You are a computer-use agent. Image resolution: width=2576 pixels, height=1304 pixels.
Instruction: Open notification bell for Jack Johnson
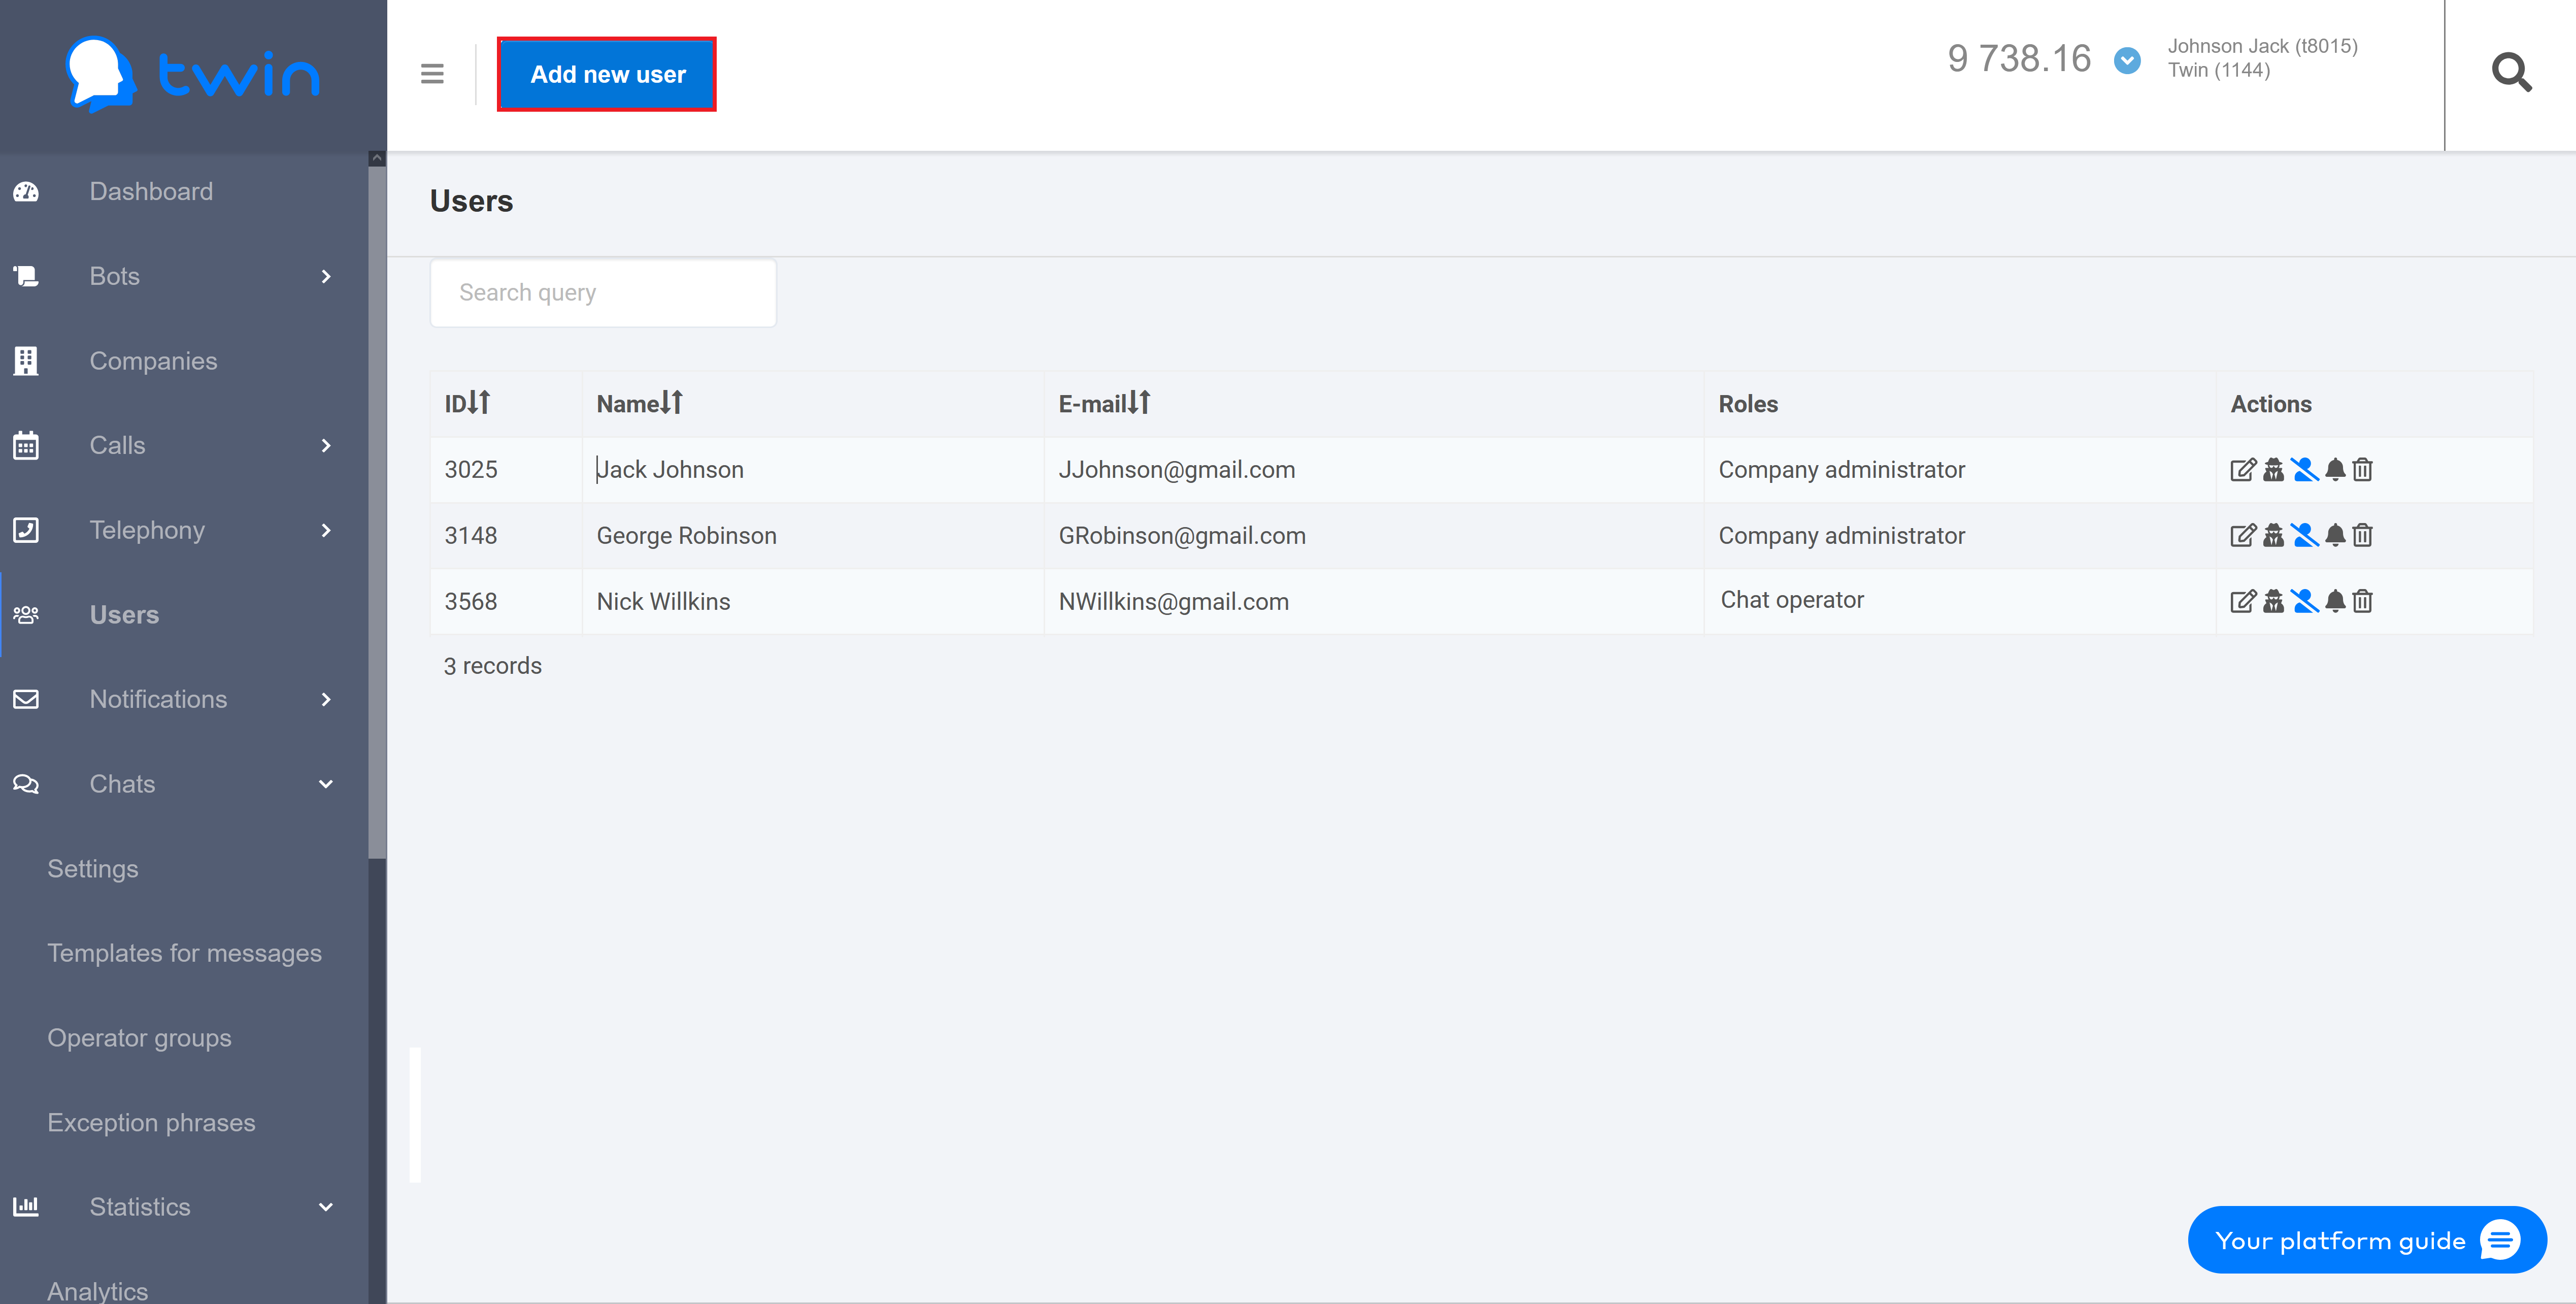tap(2334, 469)
